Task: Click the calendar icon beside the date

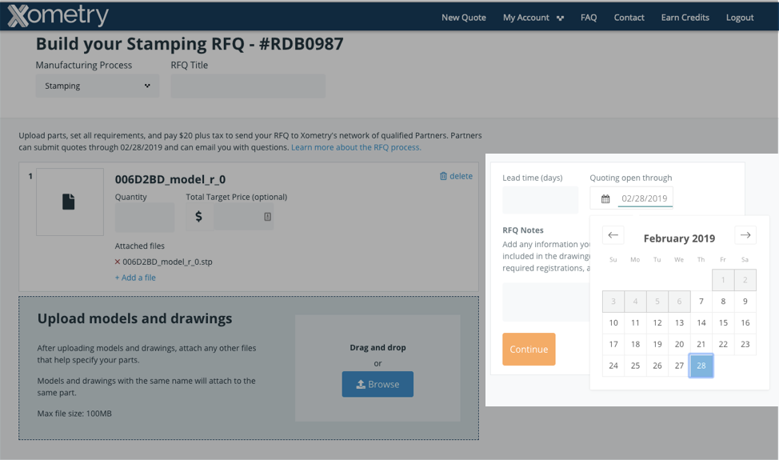Action: tap(605, 198)
